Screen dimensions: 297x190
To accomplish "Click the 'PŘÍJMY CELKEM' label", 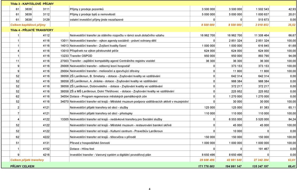I will 22,167.
